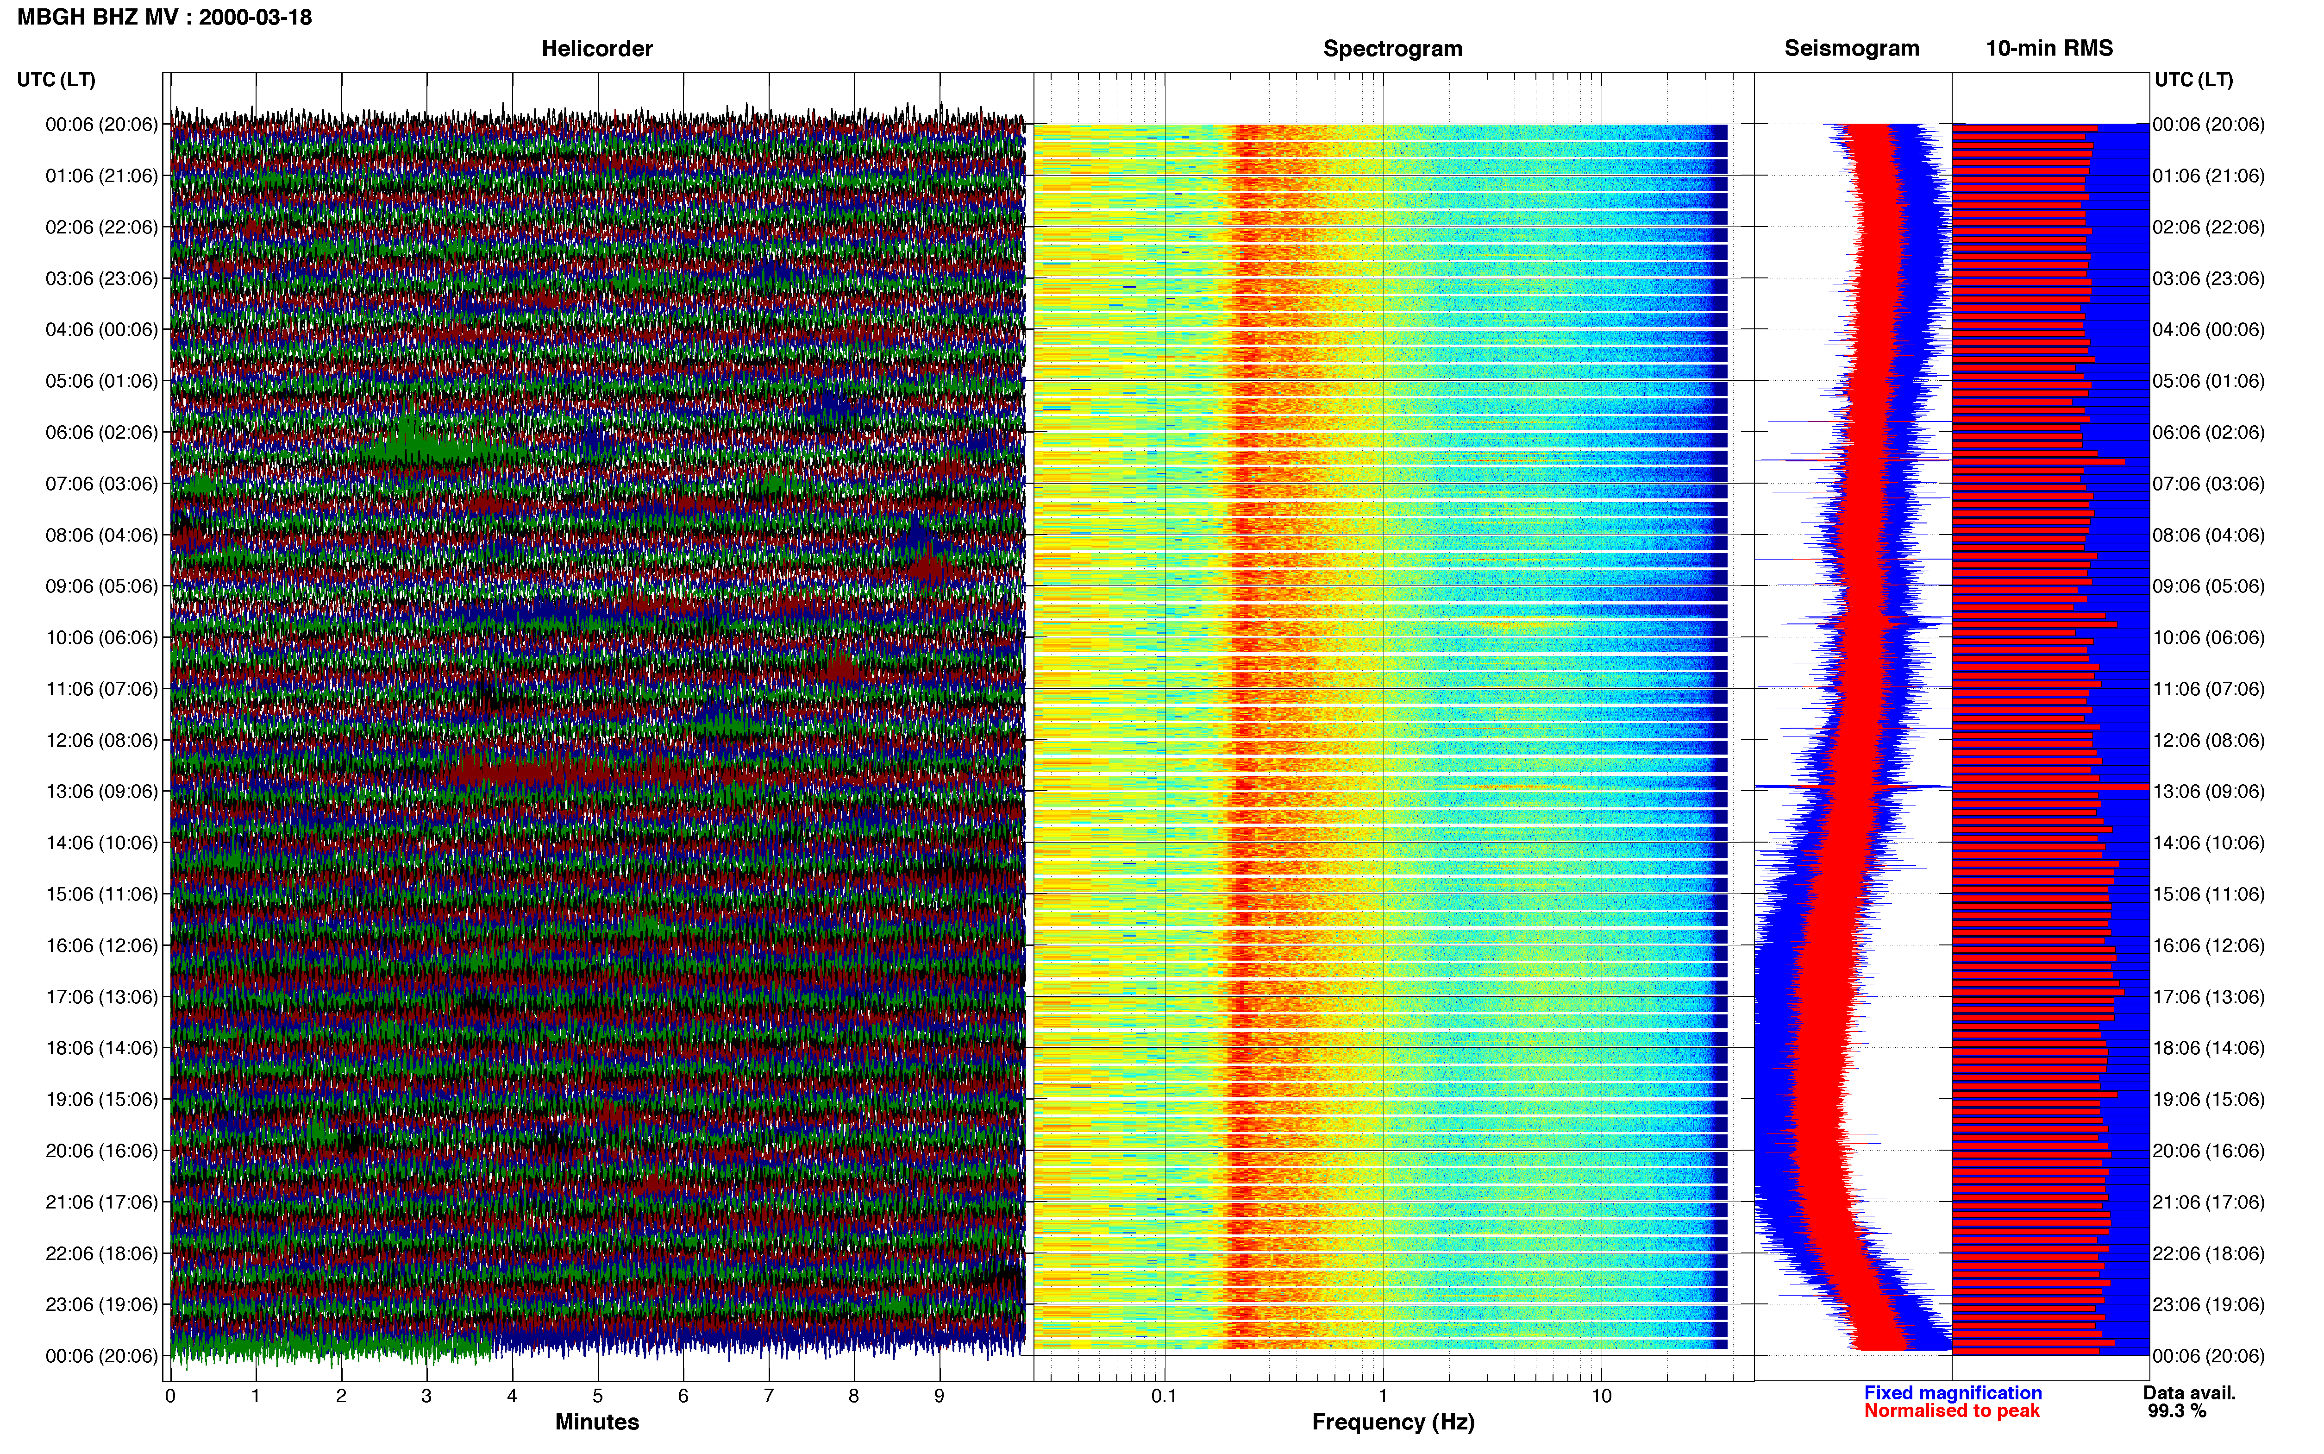Click right time label 17:06 (13:06)
The height and width of the screenshot is (1454, 2324).
(2209, 996)
